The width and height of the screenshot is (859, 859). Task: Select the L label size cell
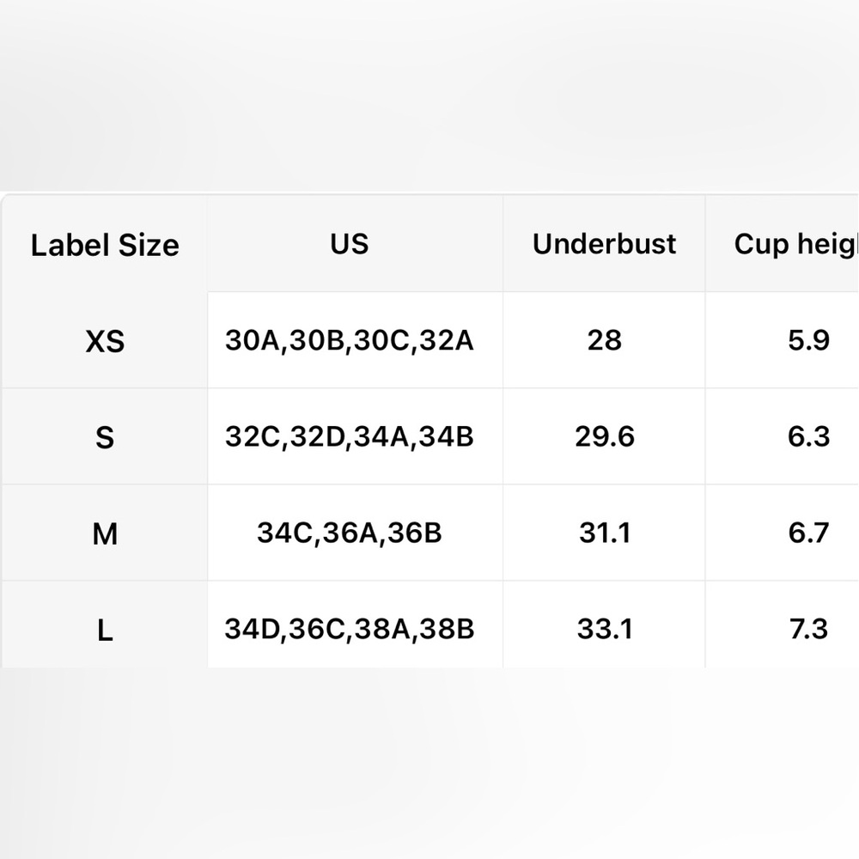[x=105, y=624]
